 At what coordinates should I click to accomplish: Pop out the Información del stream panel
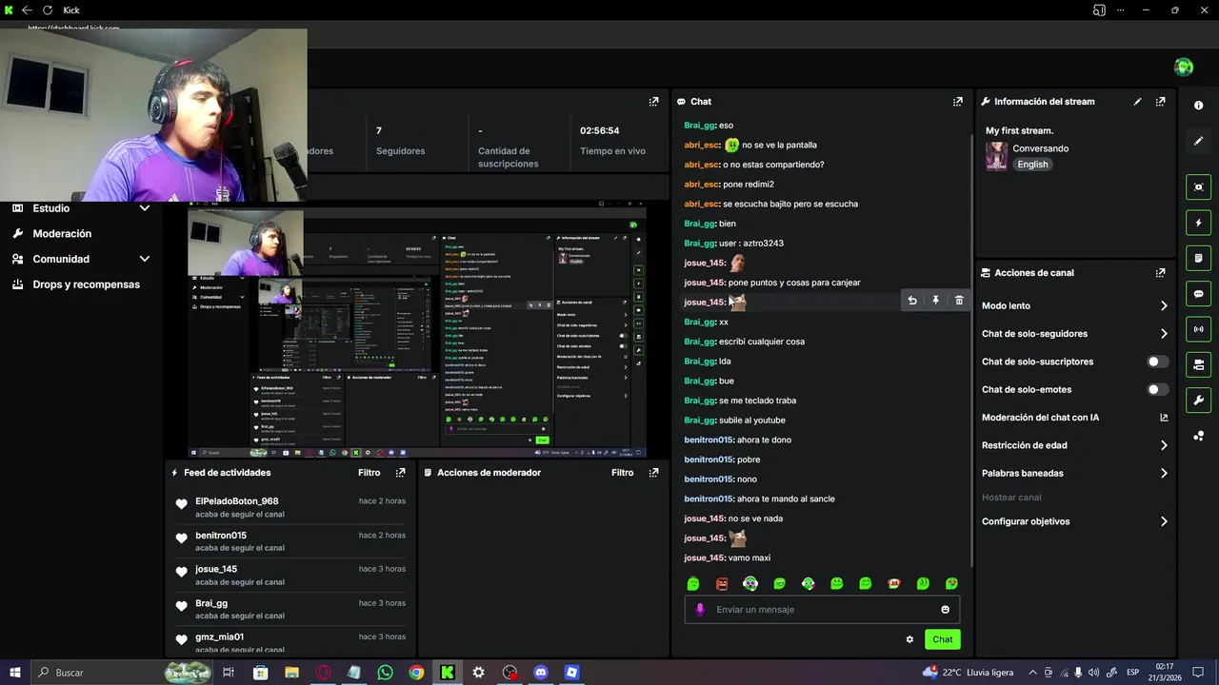[1160, 102]
